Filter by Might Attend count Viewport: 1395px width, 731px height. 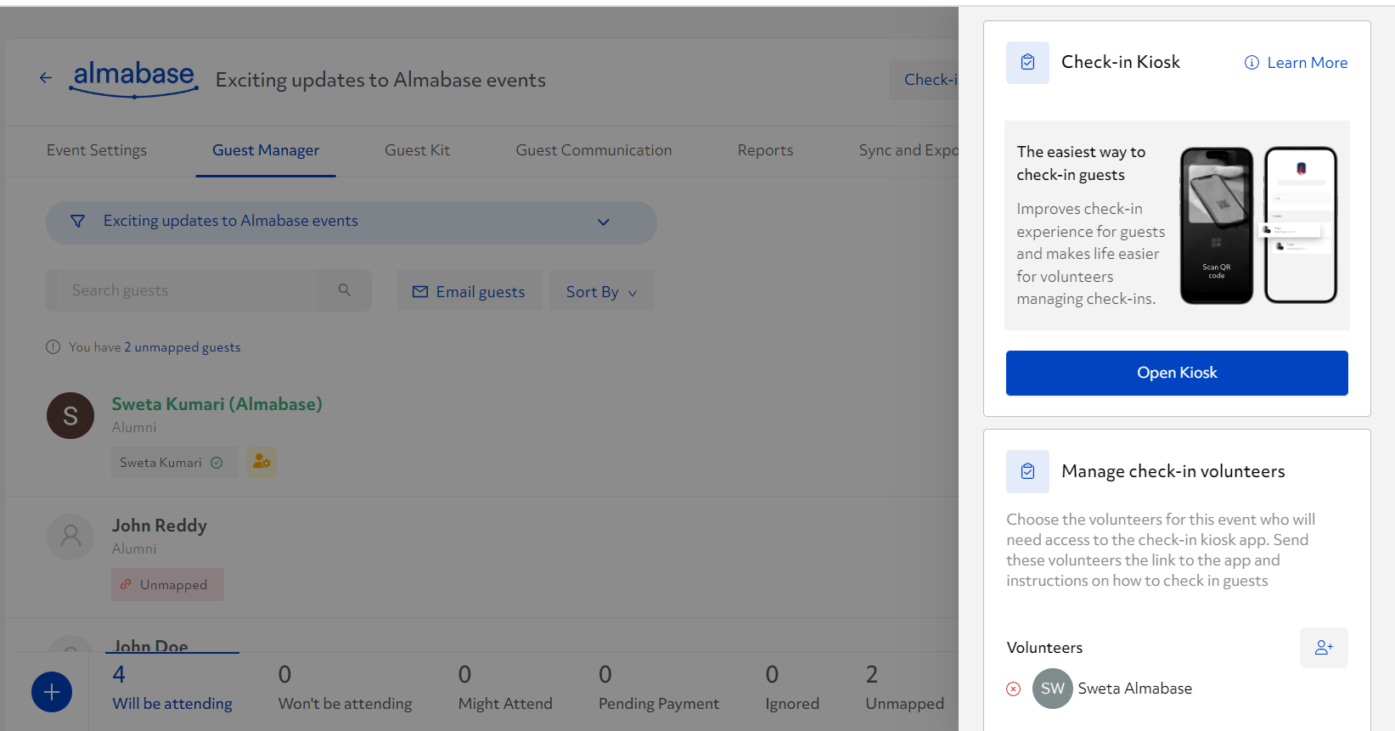[505, 689]
